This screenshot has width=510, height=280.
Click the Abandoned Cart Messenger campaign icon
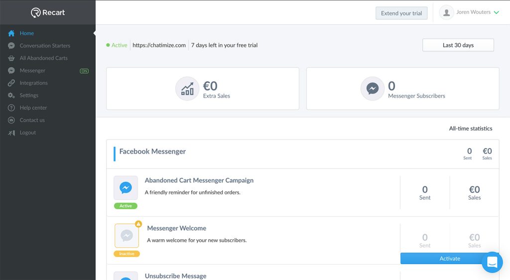pos(126,188)
